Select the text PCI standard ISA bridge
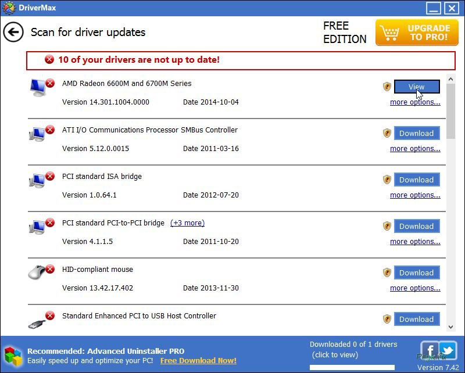This screenshot has height=373, width=465. point(102,177)
